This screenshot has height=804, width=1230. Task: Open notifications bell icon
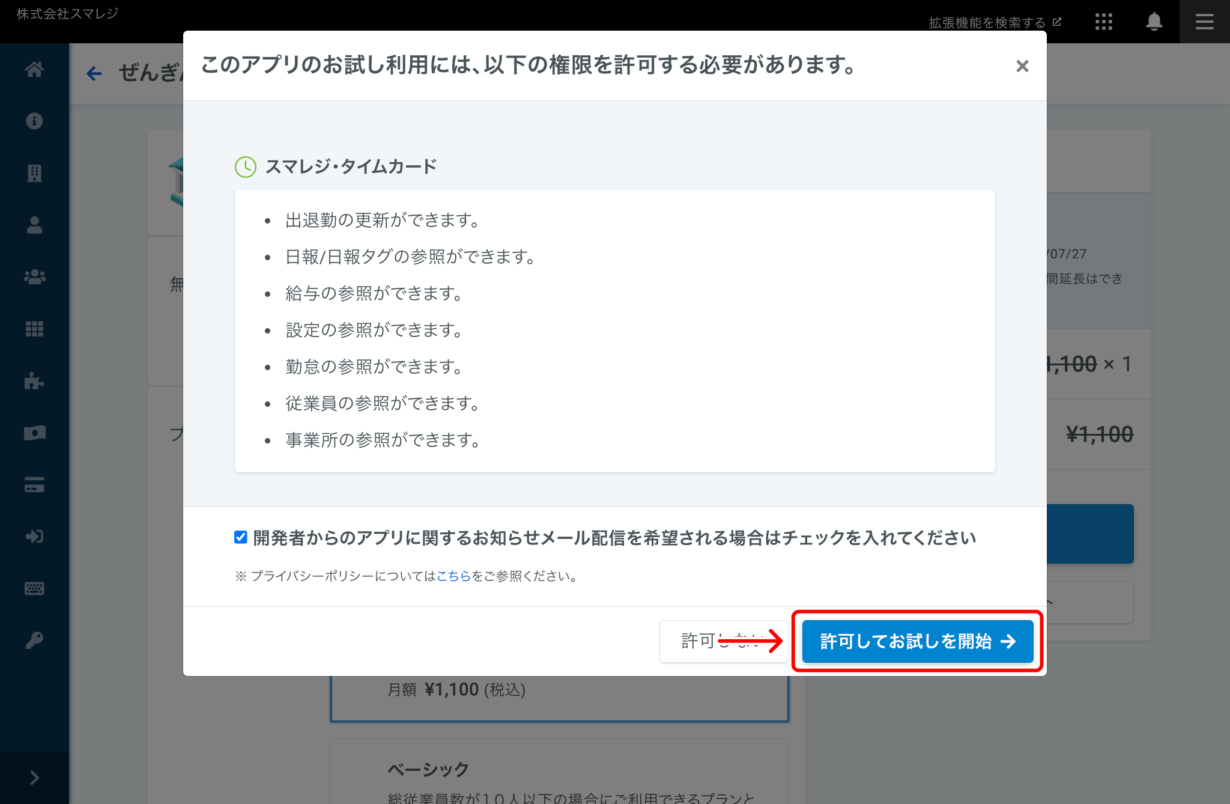(x=1154, y=22)
